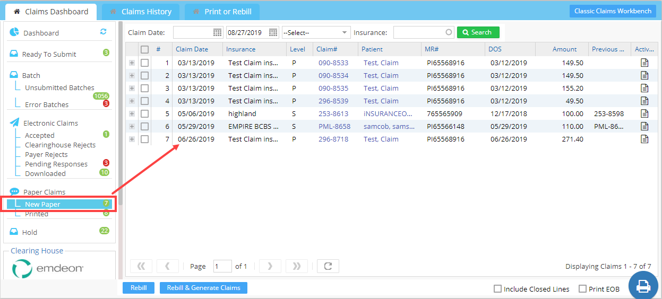Click the grid reload icon beside pagination

(x=328, y=266)
